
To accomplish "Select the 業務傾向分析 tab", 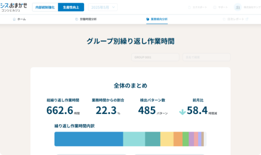I will tap(157, 19).
